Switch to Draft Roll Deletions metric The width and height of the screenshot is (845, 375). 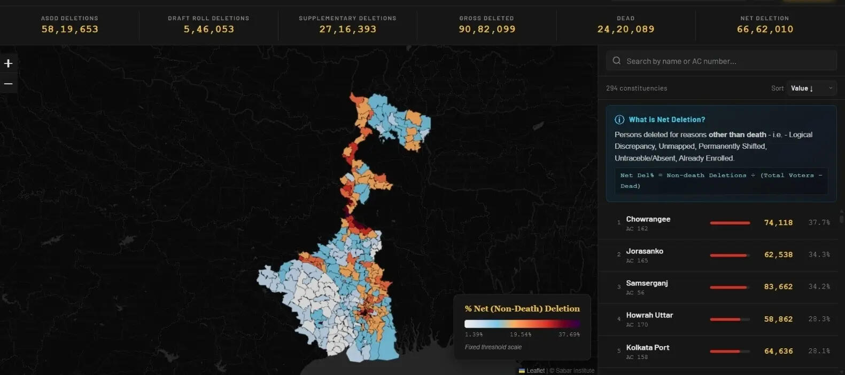click(x=208, y=25)
